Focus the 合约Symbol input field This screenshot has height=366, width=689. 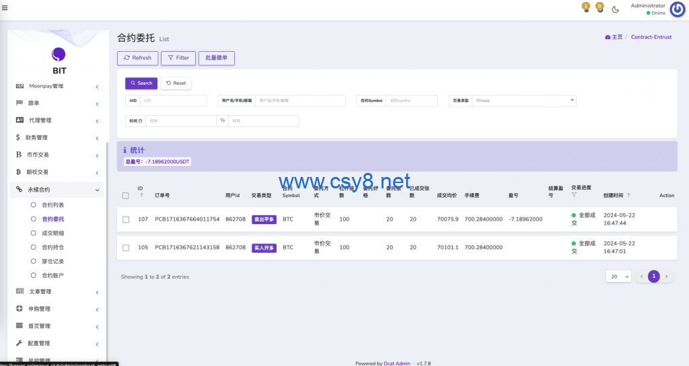[x=412, y=101]
